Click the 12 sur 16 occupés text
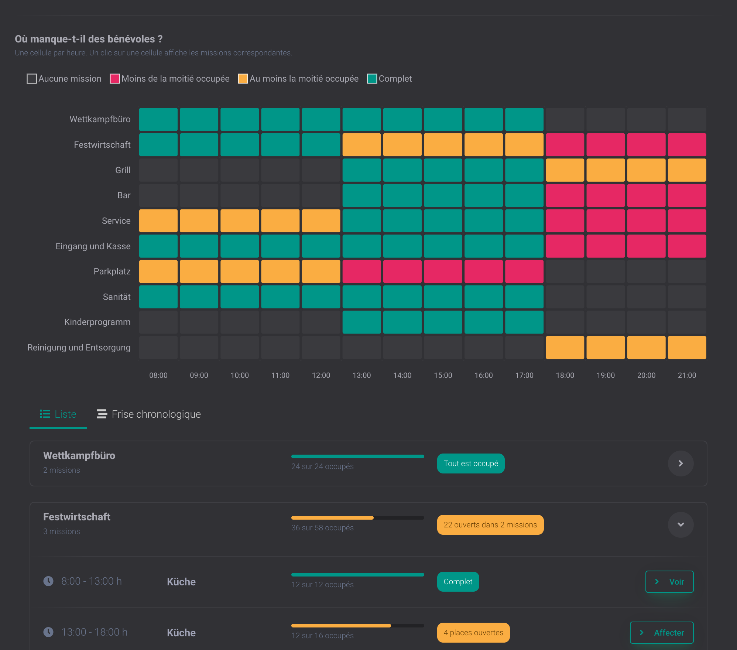This screenshot has width=737, height=650. click(x=322, y=636)
